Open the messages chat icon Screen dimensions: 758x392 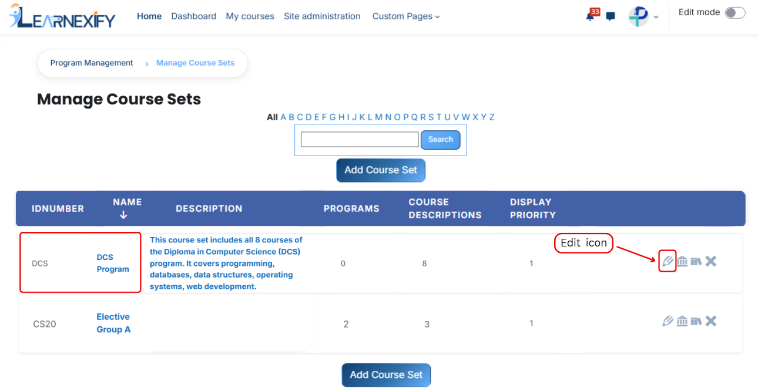pos(611,16)
